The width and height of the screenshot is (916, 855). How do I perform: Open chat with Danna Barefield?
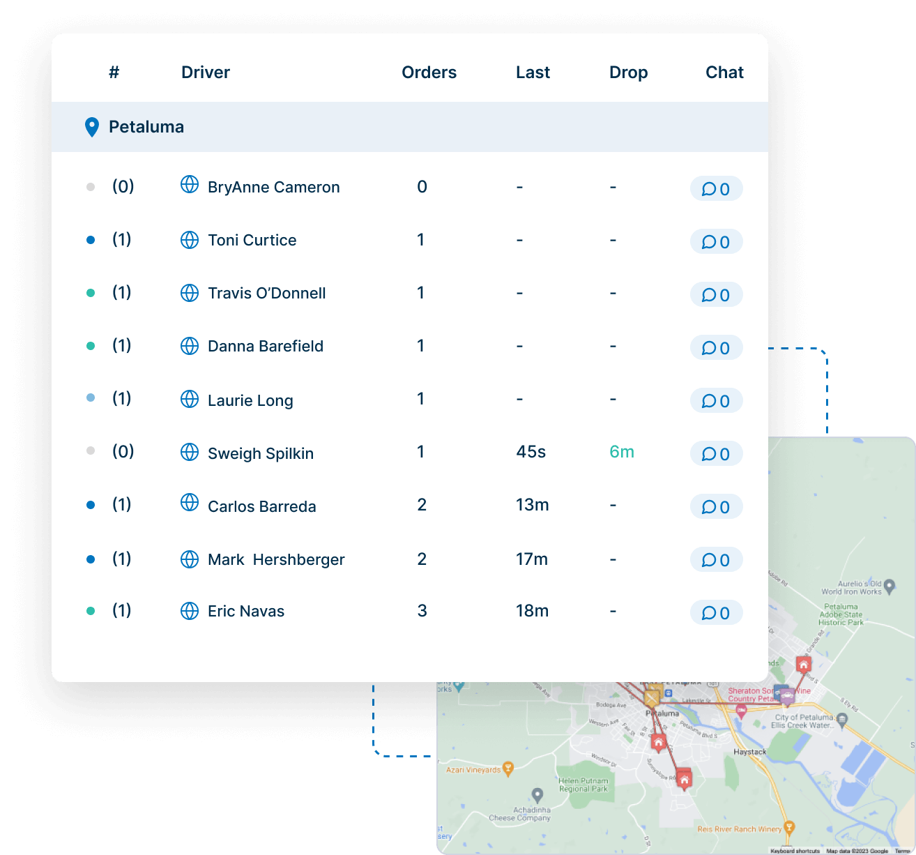pyautogui.click(x=716, y=348)
